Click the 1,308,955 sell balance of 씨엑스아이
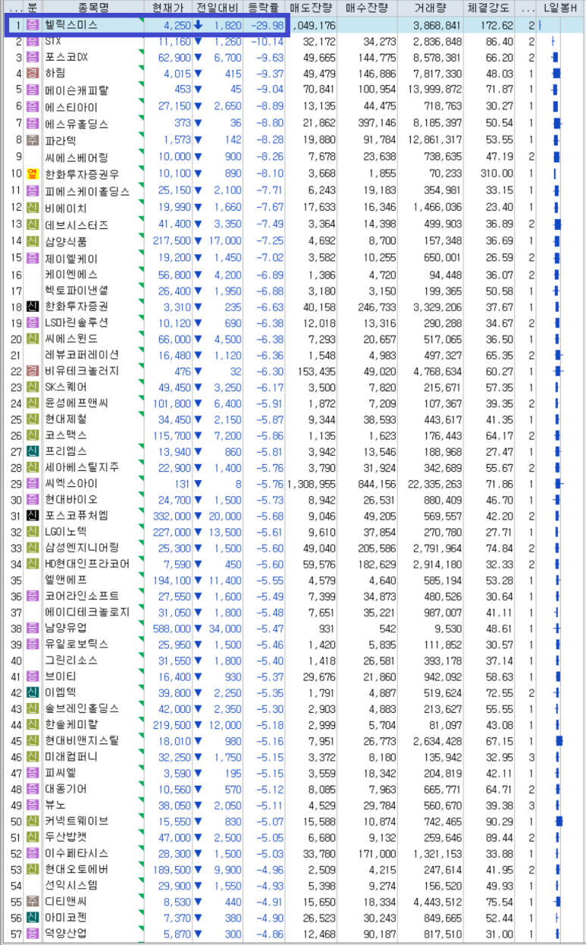Image resolution: width=586 pixels, height=945 pixels. [312, 483]
